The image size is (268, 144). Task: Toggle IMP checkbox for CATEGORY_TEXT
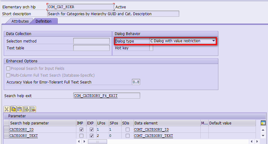tap(81, 136)
